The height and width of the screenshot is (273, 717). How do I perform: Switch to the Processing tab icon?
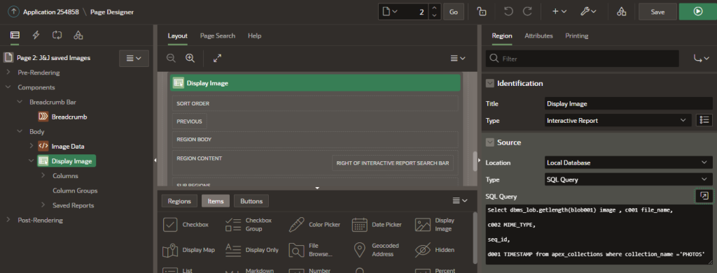[57, 35]
